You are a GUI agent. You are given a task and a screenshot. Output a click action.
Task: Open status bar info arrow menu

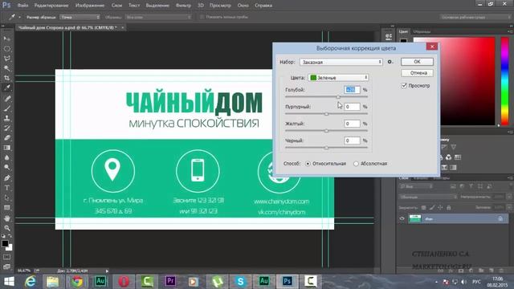tap(107, 271)
